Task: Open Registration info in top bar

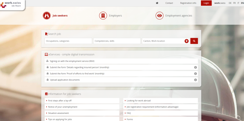Action: pyautogui.click(x=188, y=3)
